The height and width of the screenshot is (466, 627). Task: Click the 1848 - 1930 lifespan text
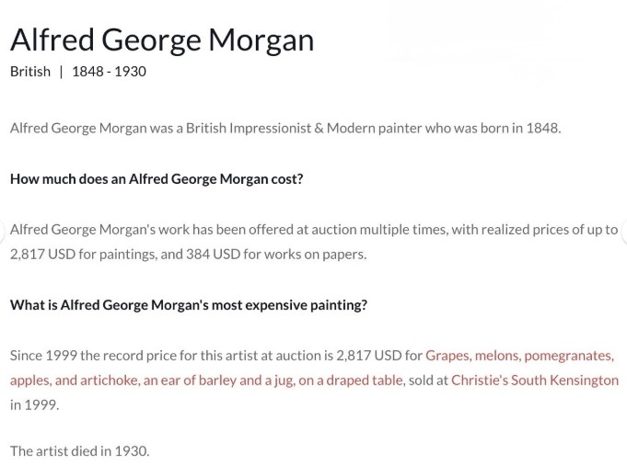click(x=110, y=72)
